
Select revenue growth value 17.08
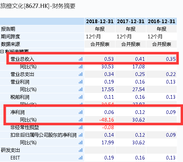coord(139,67)
